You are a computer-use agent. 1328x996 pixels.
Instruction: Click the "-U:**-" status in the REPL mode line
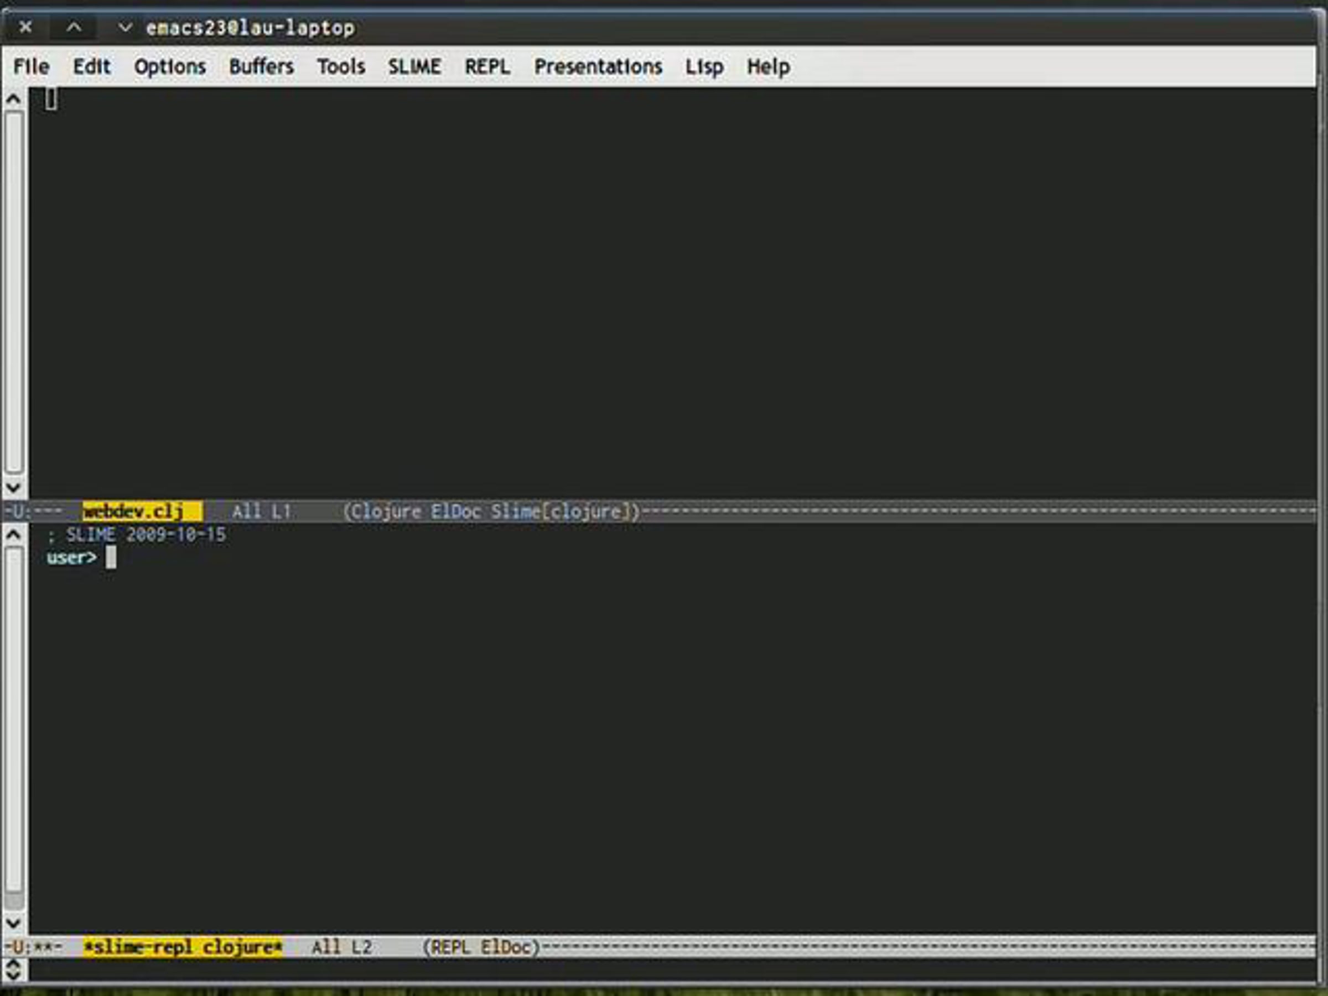[x=34, y=947]
